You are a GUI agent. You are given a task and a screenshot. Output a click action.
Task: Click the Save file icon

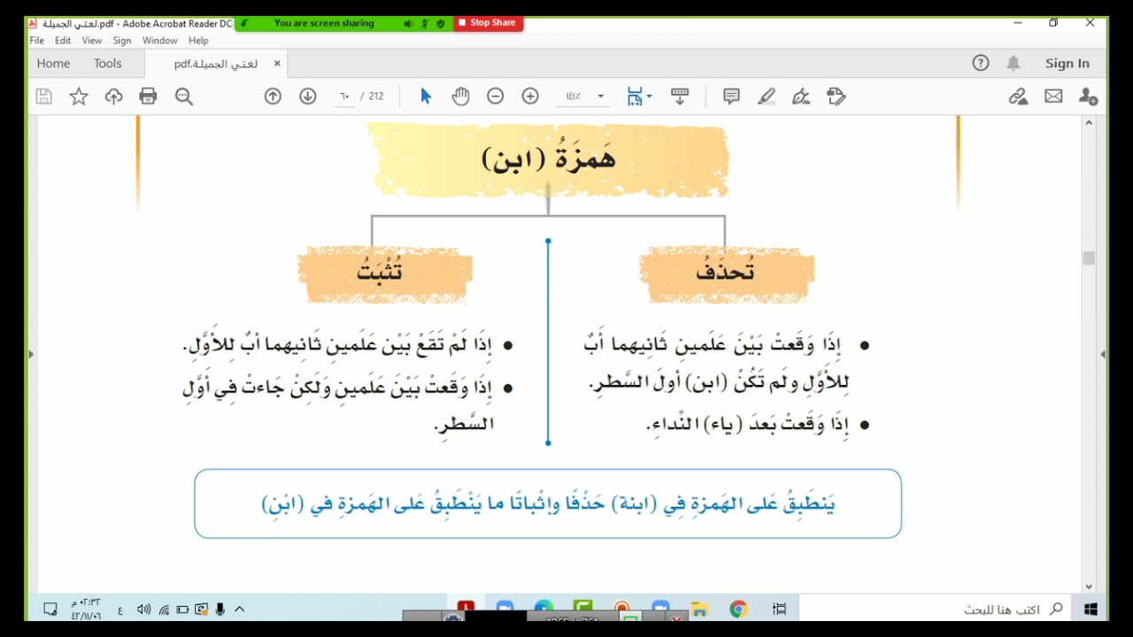click(x=43, y=96)
